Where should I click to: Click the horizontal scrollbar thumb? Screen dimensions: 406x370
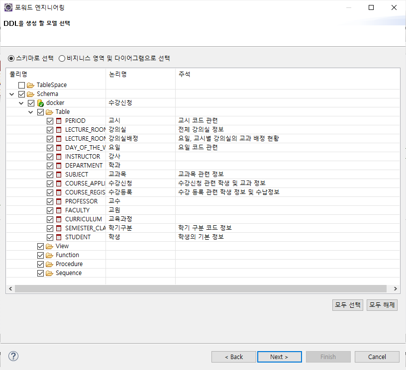point(201,289)
